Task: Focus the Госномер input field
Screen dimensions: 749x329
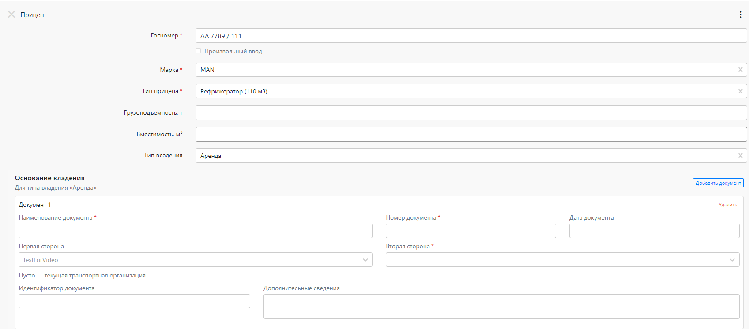Action: pyautogui.click(x=471, y=36)
